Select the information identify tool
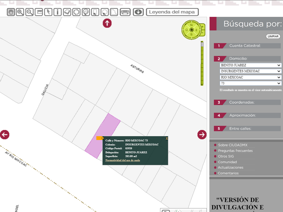 (x=58, y=12)
